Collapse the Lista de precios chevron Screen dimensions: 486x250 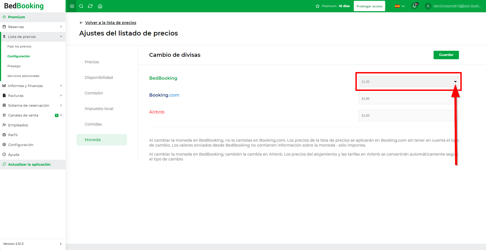coord(61,37)
